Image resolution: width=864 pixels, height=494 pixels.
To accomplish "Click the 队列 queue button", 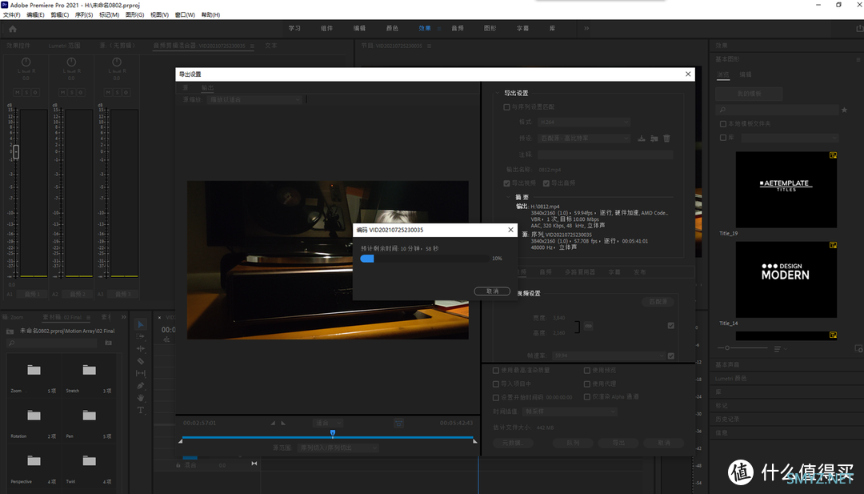I will tap(573, 443).
